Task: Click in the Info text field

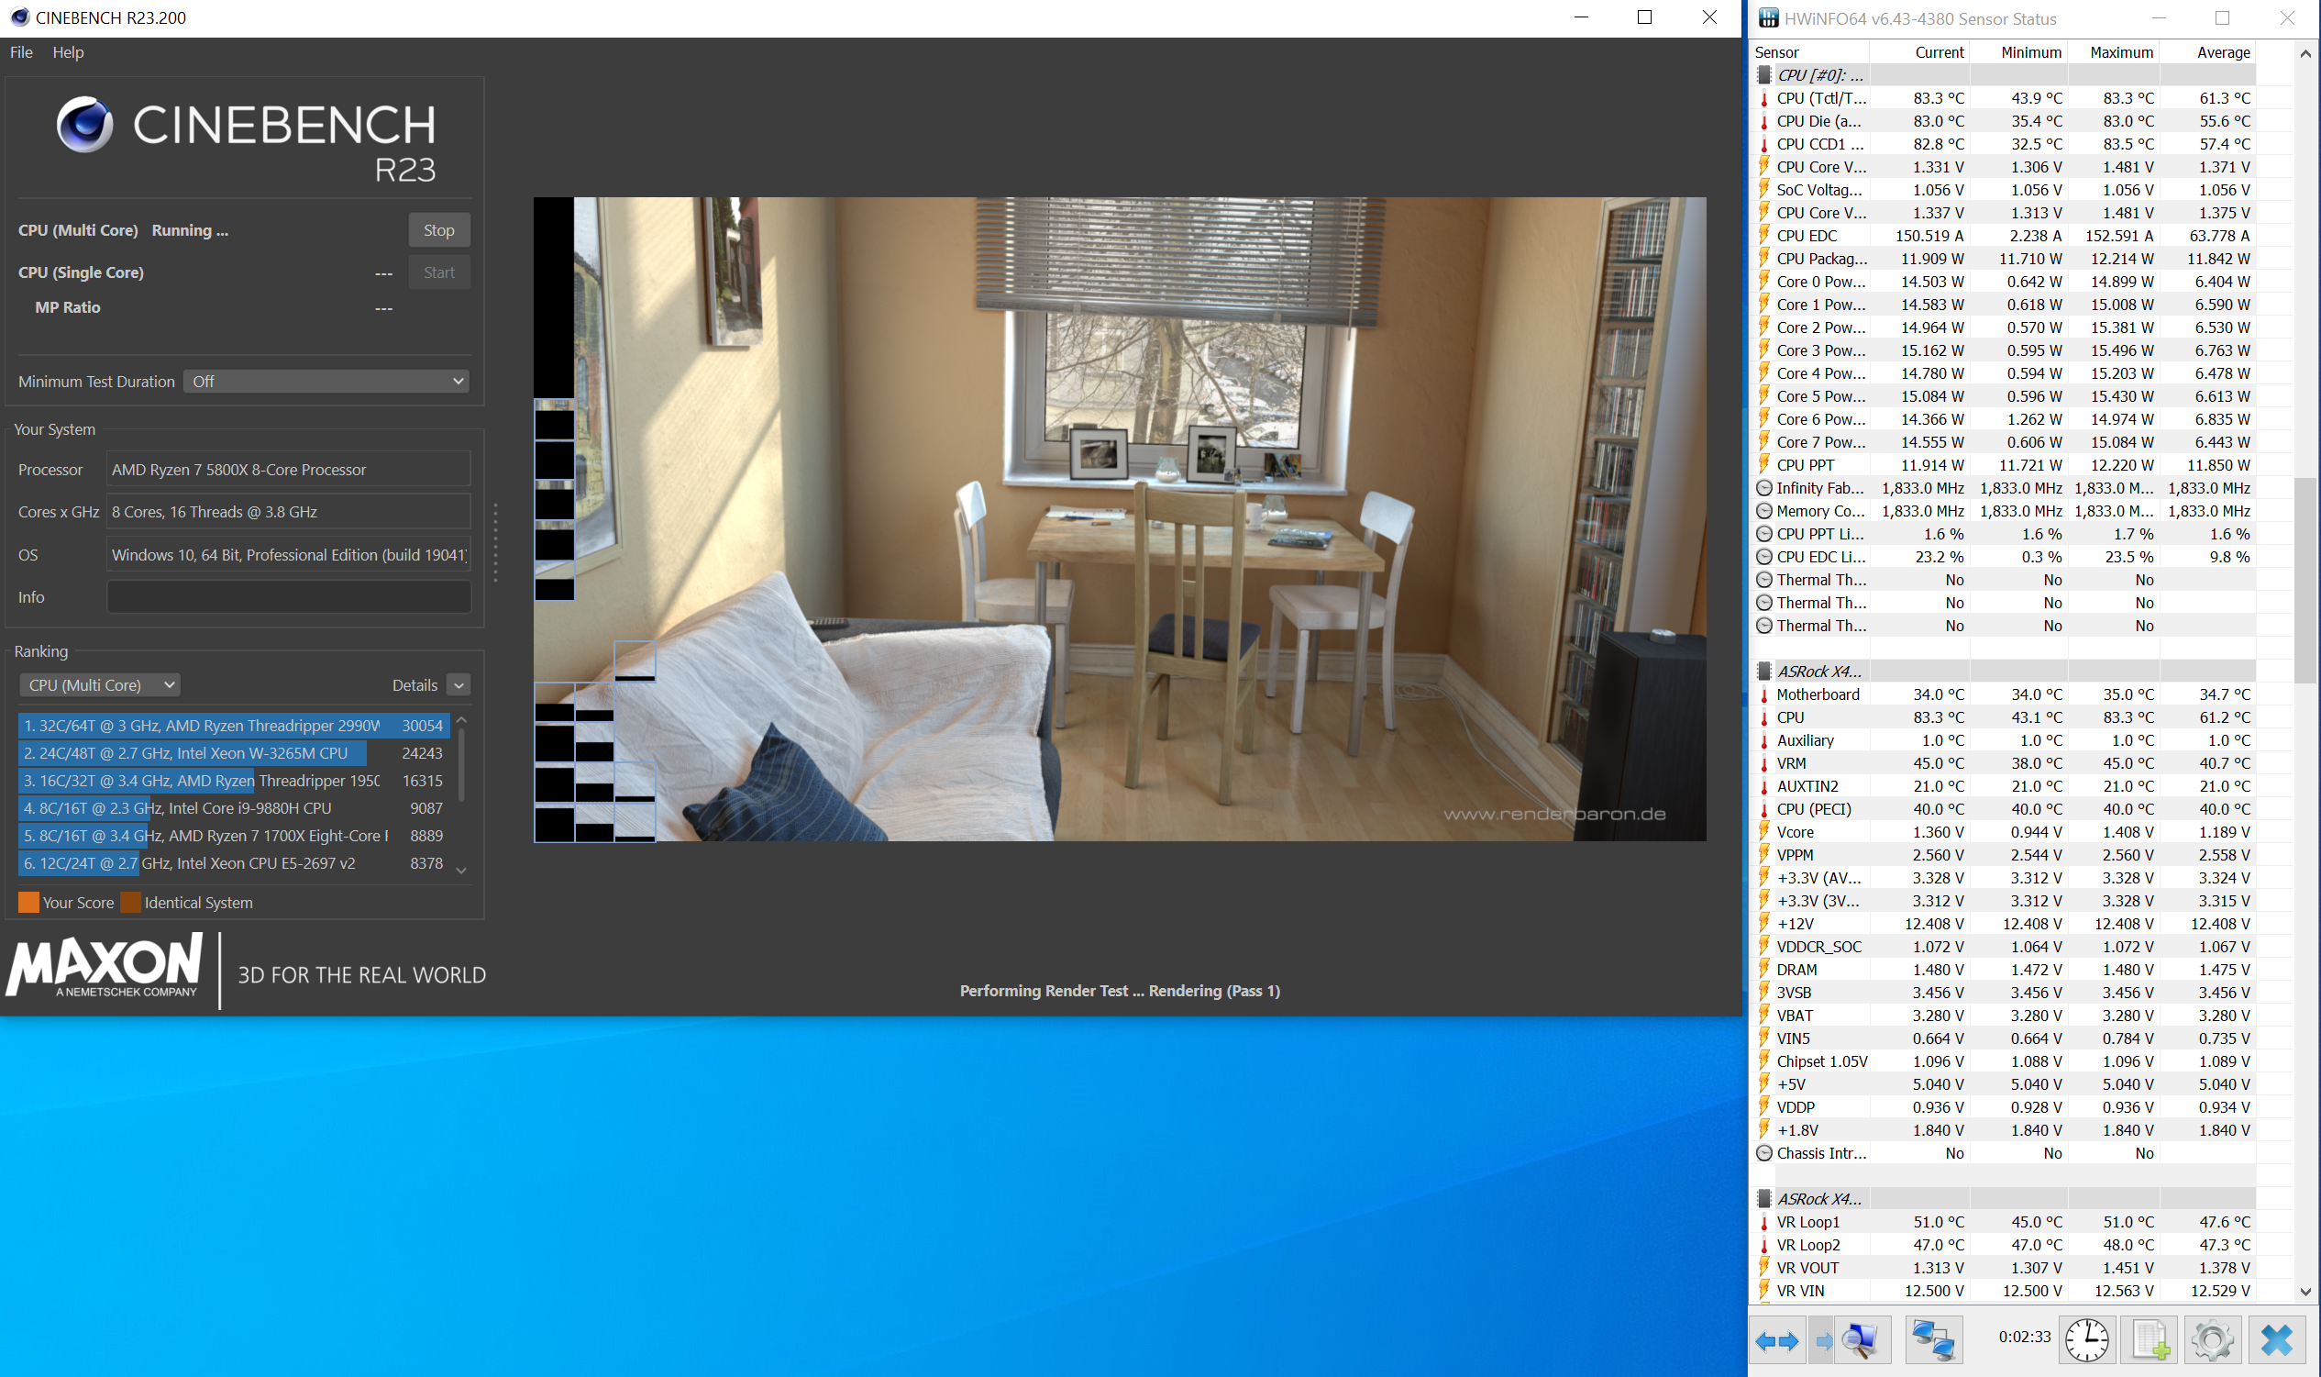Action: point(288,596)
